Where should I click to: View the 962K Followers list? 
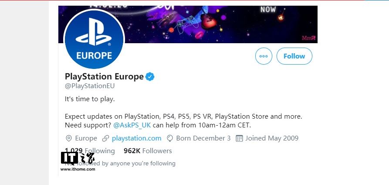tap(148, 151)
